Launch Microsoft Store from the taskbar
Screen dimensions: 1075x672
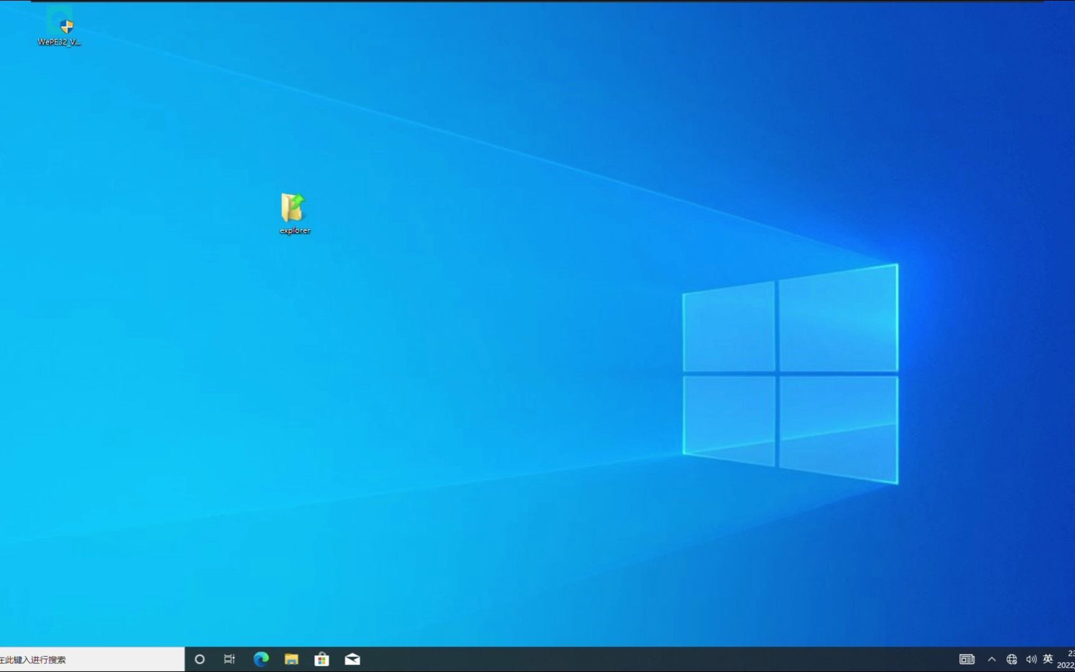pos(322,660)
